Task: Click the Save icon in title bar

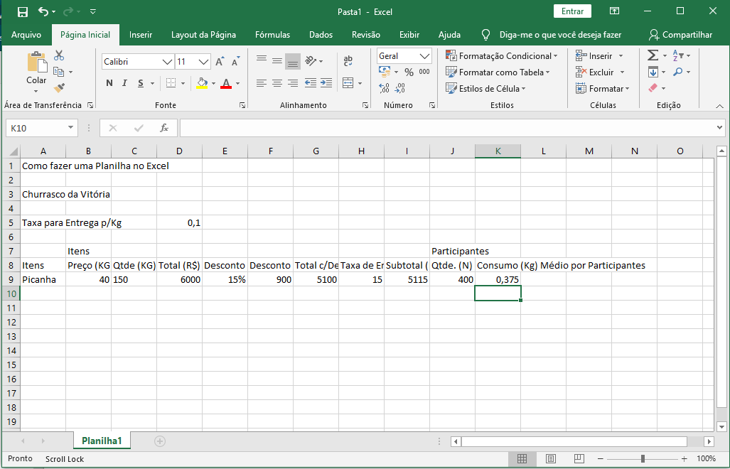Action: 23,11
